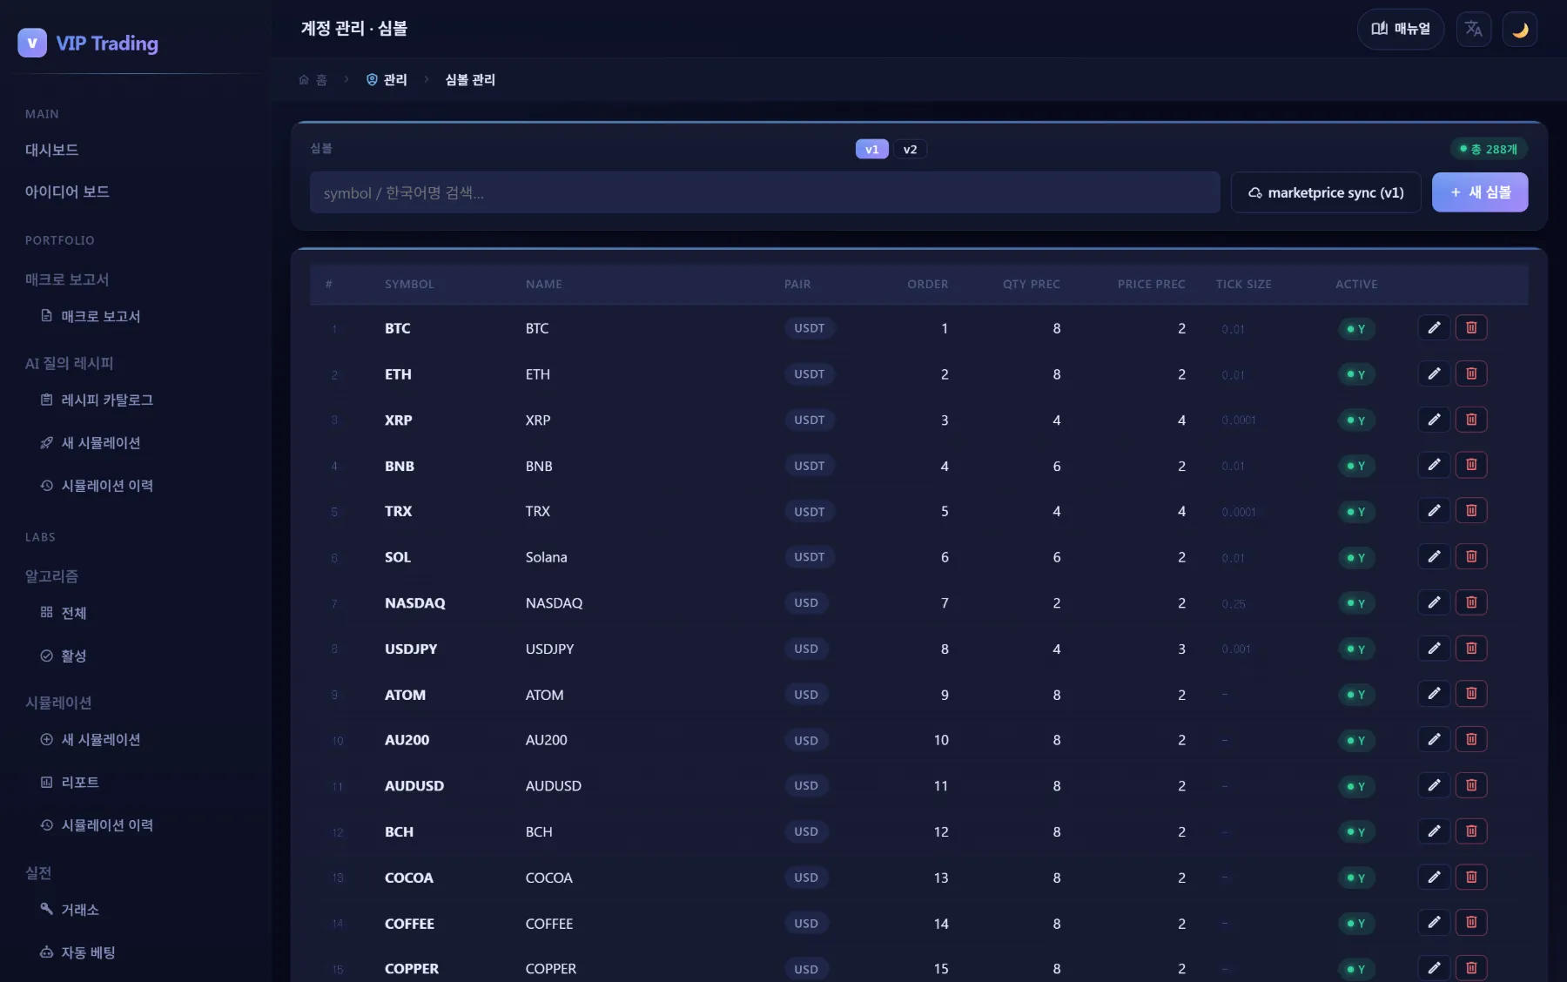The height and width of the screenshot is (982, 1567).
Task: Open 거래소 in the sidebar
Action: point(70,910)
